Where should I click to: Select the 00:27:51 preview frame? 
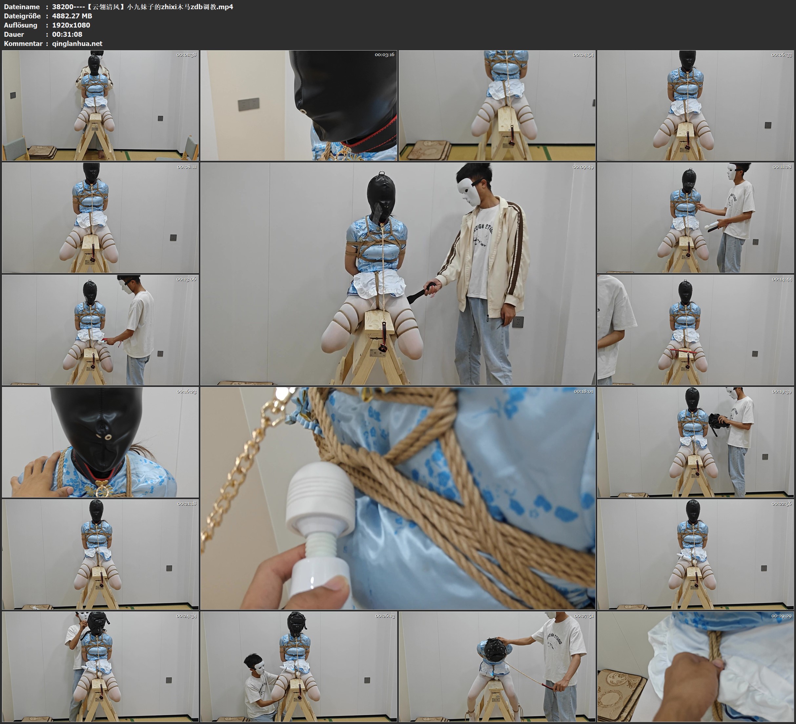pyautogui.click(x=497, y=666)
